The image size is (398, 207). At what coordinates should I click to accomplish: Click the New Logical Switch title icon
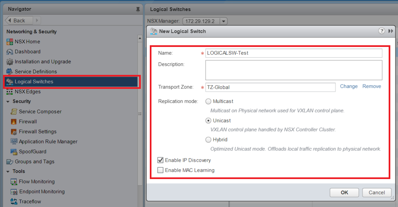pyautogui.click(x=153, y=31)
